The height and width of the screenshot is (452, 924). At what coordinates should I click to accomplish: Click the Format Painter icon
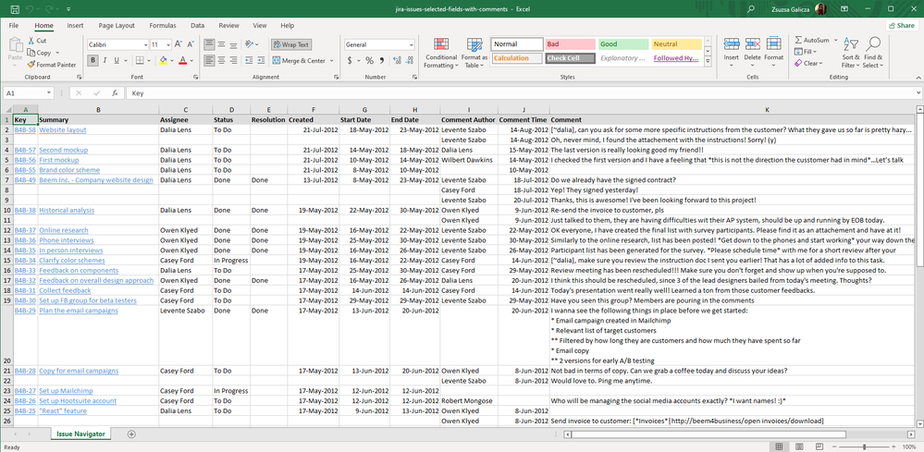[31, 65]
